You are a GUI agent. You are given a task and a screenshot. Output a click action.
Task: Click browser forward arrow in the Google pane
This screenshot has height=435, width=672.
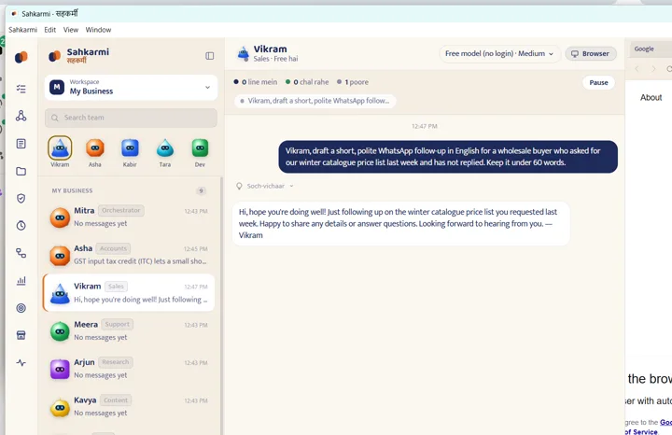point(653,68)
